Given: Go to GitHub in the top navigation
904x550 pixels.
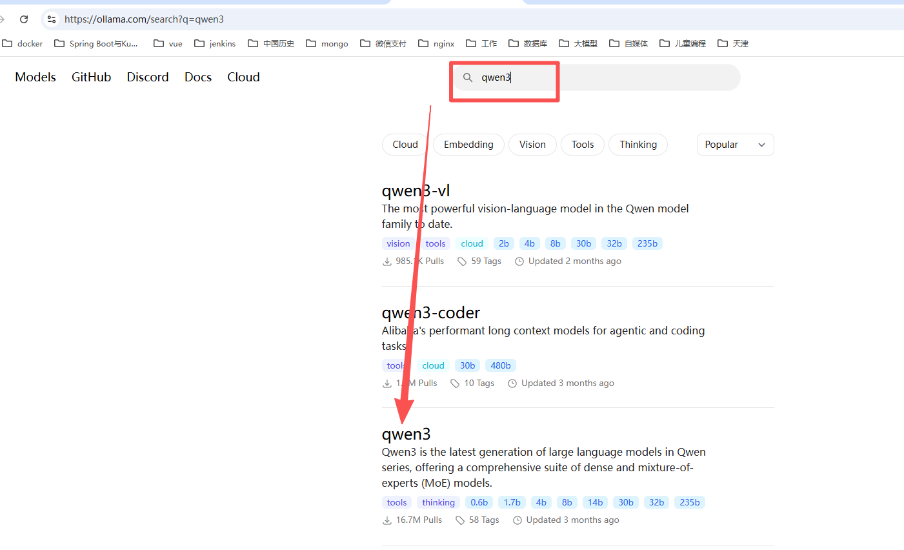Looking at the screenshot, I should click(91, 77).
